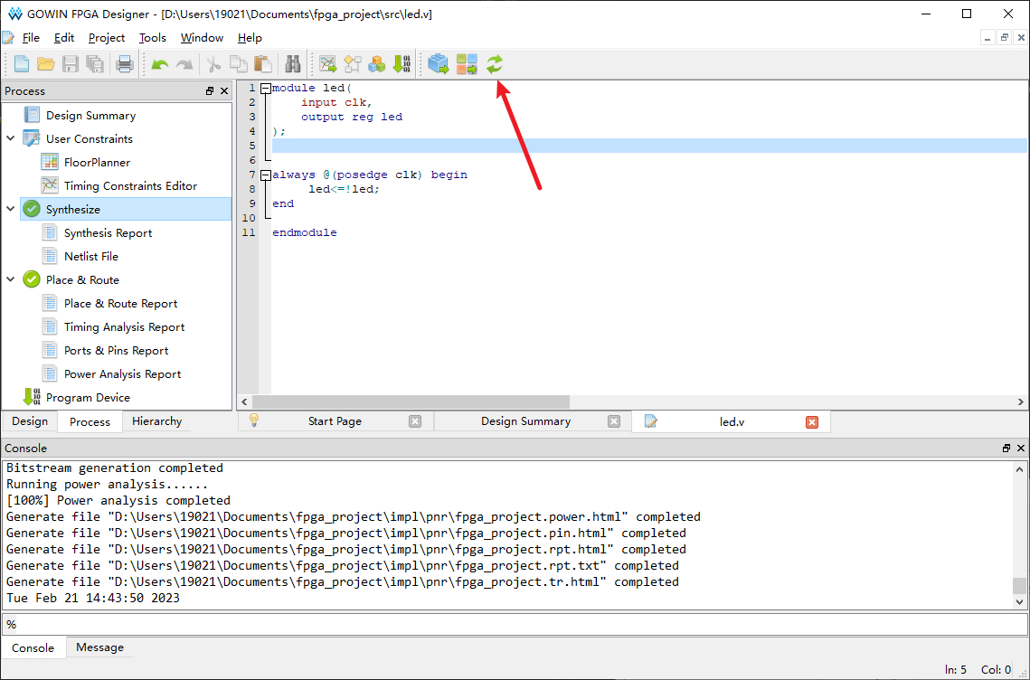The image size is (1030, 680).
Task: Create a new file from toolbar
Action: (x=22, y=63)
